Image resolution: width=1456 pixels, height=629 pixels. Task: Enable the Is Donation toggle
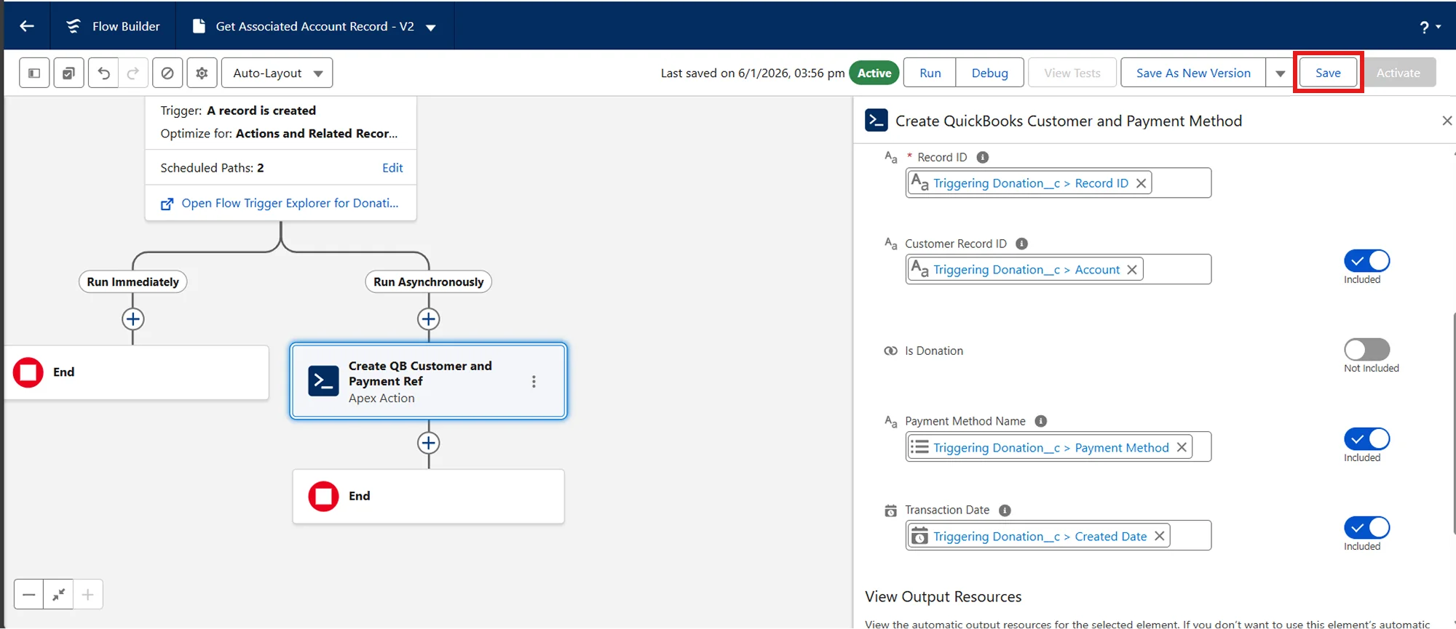1366,350
